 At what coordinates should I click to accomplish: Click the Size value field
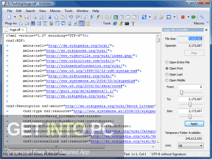pyautogui.click(x=191, y=111)
